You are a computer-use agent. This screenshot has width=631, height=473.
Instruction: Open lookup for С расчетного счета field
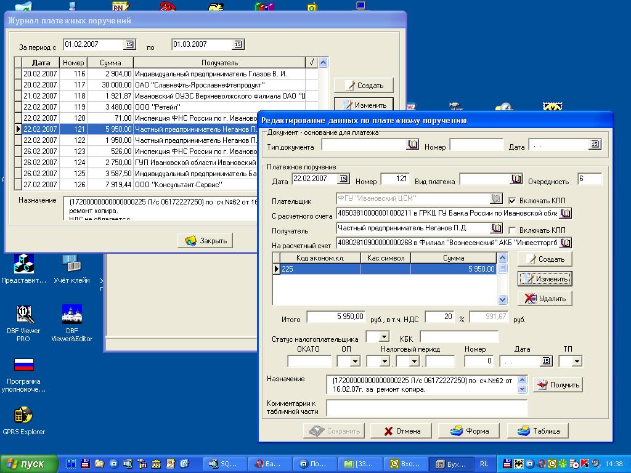tap(566, 214)
